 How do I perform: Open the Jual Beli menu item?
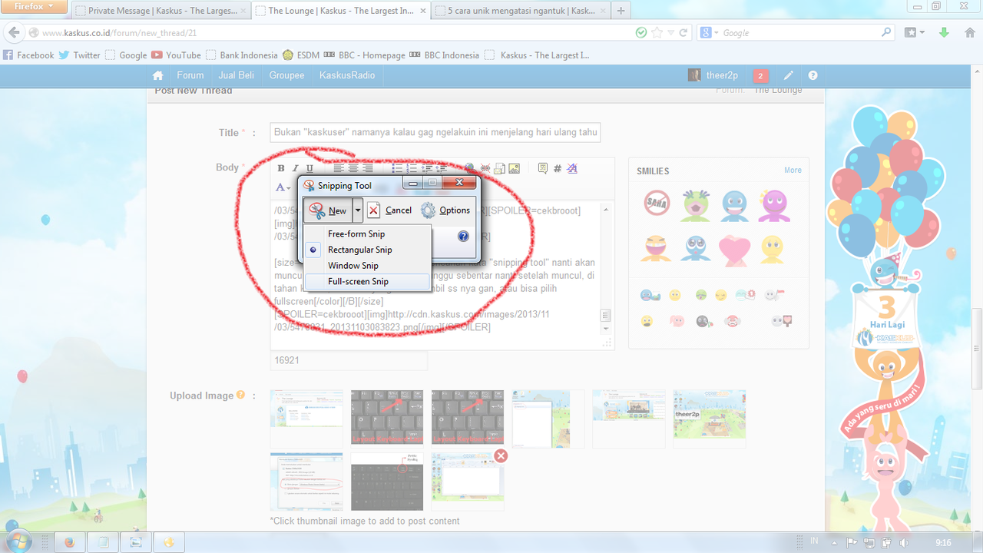pos(237,75)
